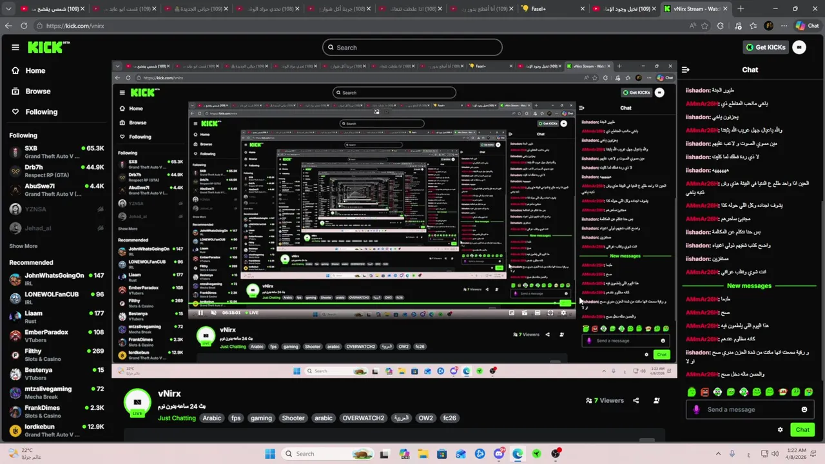This screenshot has width=825, height=464.
Task: Click the share stream icon
Action: click(636, 400)
